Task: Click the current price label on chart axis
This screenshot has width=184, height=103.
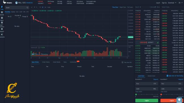Action: [130, 37]
